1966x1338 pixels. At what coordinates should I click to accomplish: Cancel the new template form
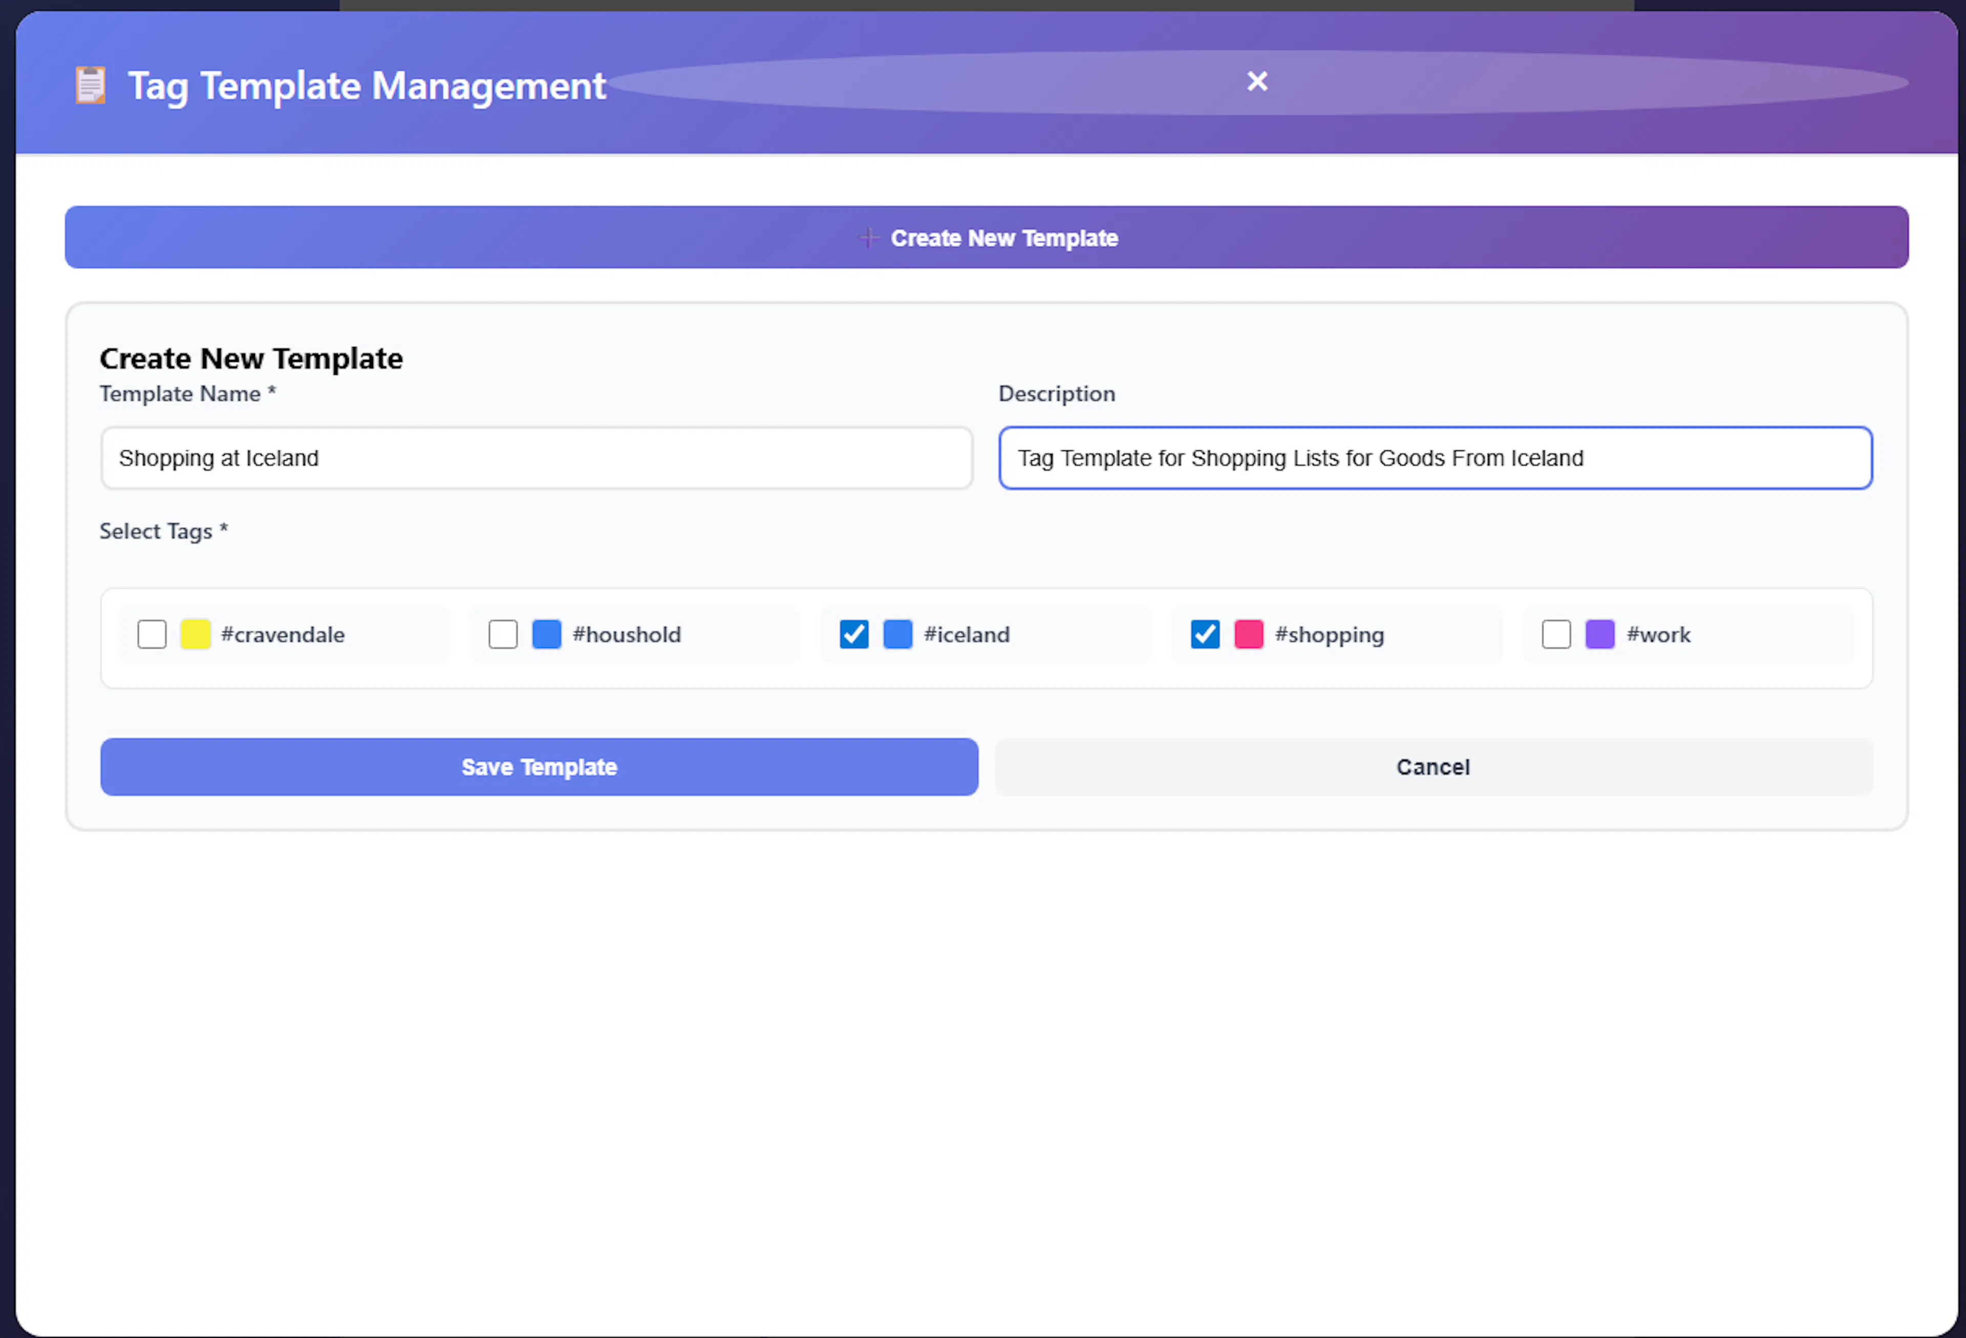pyautogui.click(x=1433, y=767)
